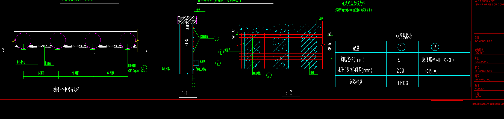Click the 'DISCIPLINE' title block label

point(482,62)
